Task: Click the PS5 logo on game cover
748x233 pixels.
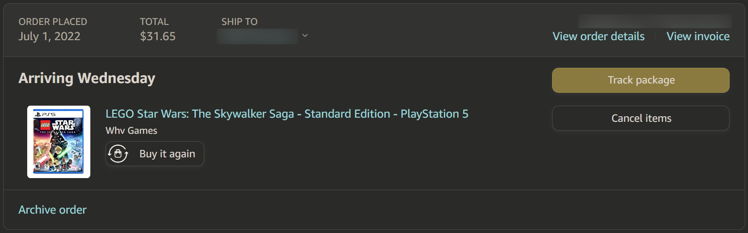Action: point(45,114)
